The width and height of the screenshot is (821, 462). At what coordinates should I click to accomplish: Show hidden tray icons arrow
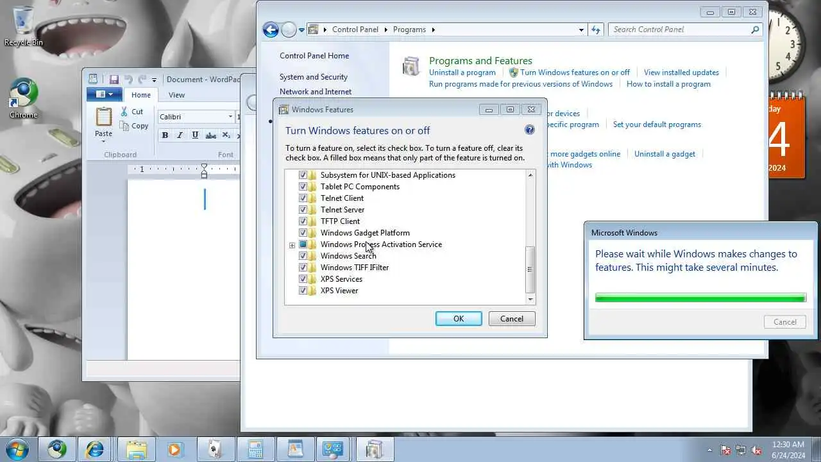[x=709, y=450]
